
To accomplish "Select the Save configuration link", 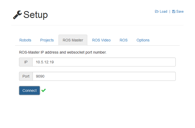I will (x=178, y=12).
